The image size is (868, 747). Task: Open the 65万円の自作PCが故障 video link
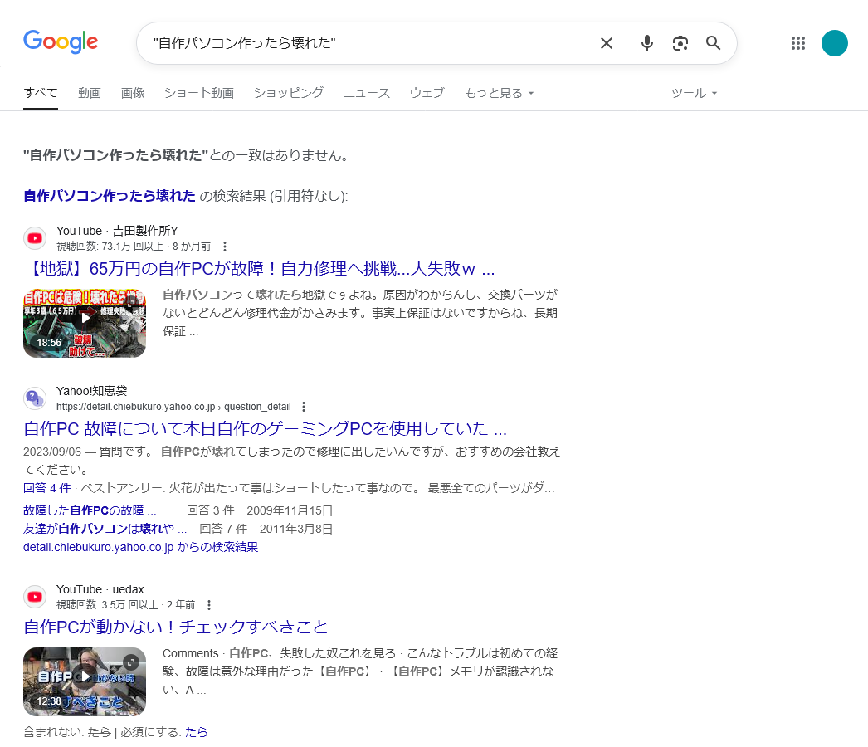pyautogui.click(x=259, y=269)
